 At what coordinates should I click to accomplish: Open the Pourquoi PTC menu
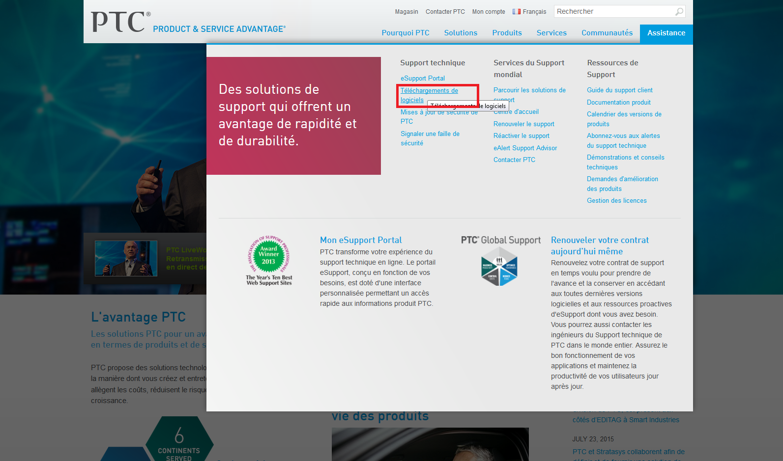click(x=406, y=33)
